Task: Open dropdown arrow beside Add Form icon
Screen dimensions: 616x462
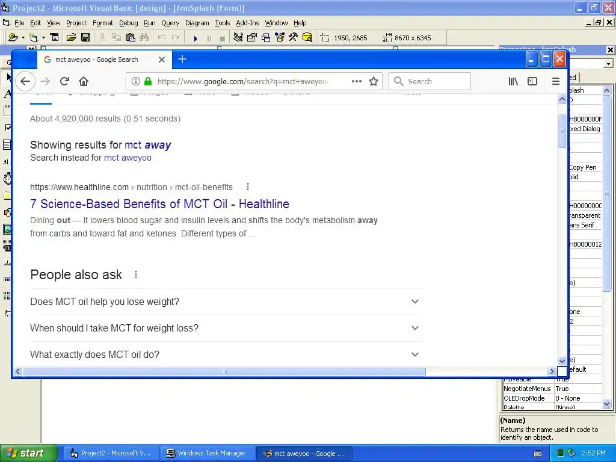Action: coord(43,38)
